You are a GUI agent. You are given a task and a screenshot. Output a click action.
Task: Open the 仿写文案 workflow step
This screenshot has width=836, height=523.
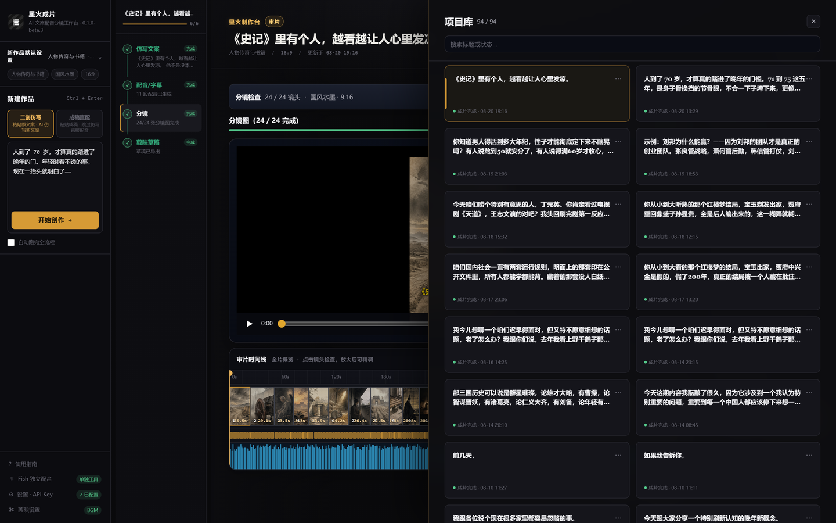click(161, 56)
